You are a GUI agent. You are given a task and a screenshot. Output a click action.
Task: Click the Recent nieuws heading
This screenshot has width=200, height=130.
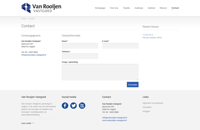pyautogui.click(x=151, y=27)
